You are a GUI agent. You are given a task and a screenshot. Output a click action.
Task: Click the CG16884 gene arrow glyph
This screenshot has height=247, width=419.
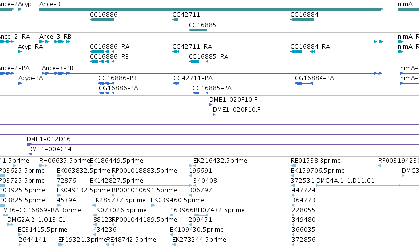302,20
